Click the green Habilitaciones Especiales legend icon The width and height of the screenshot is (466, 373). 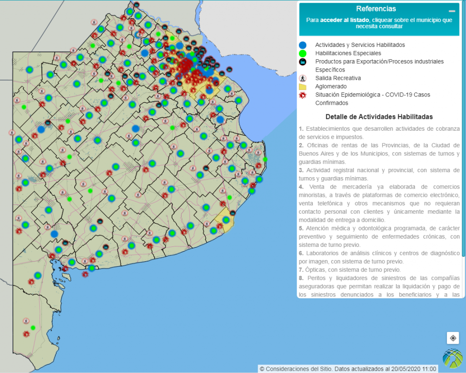click(303, 54)
